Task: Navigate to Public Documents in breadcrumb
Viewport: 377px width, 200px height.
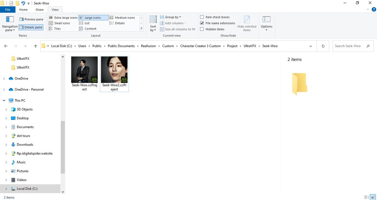Action: pos(121,46)
